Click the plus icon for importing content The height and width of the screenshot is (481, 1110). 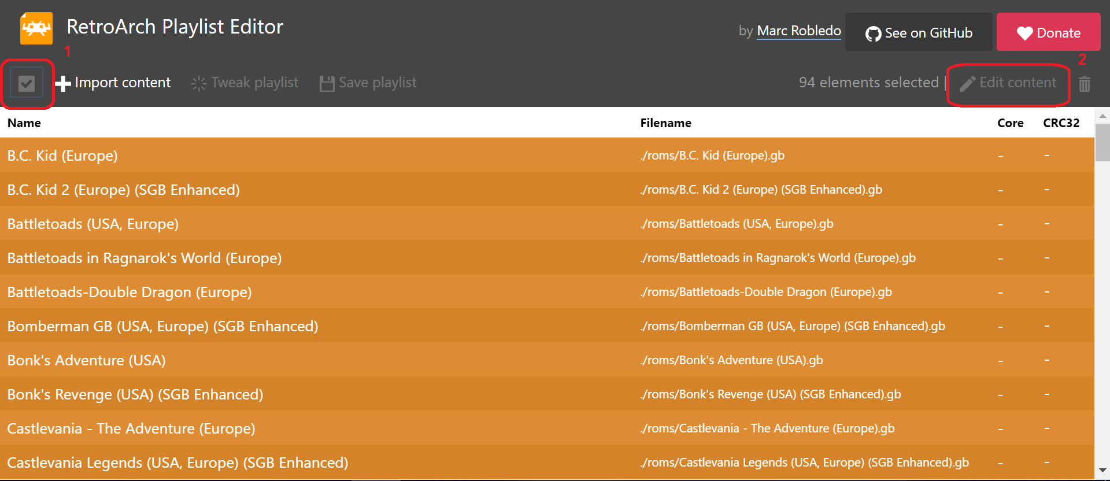[x=63, y=84]
